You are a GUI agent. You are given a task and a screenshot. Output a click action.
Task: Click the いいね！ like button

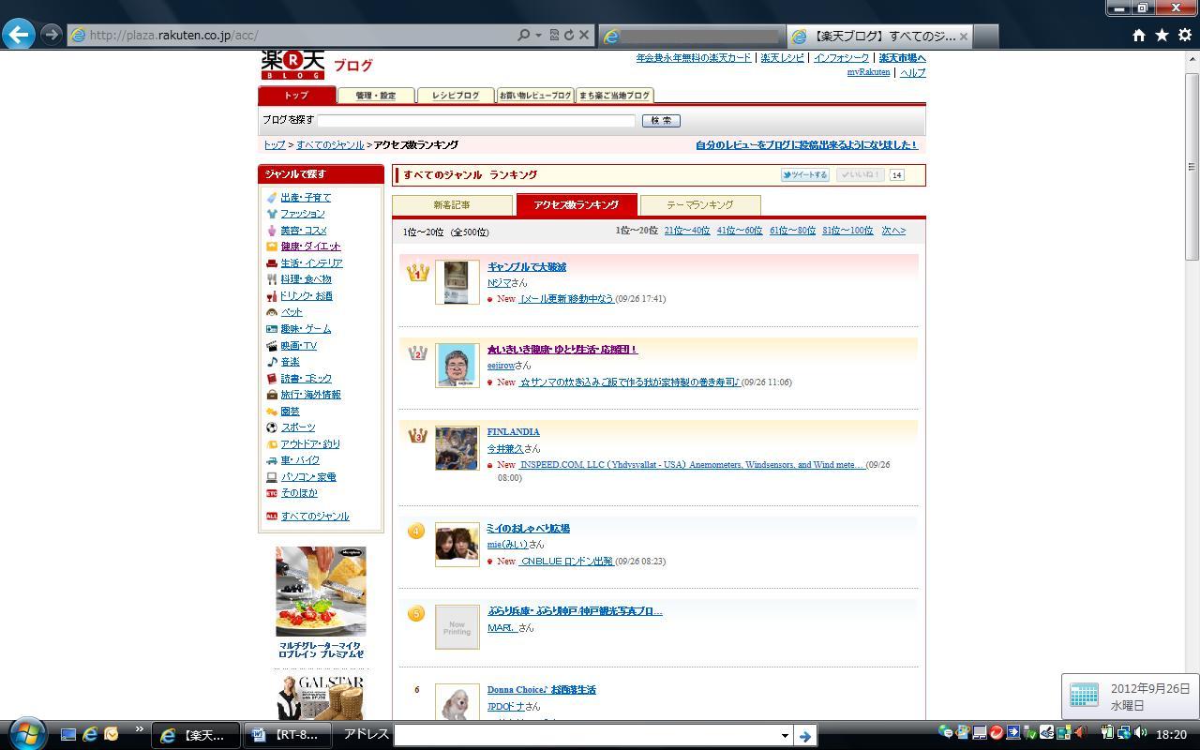pyautogui.click(x=860, y=175)
